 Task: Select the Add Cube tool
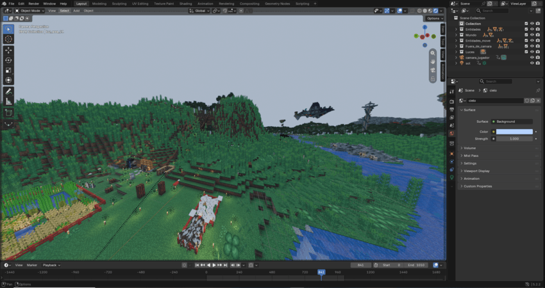tap(8, 113)
